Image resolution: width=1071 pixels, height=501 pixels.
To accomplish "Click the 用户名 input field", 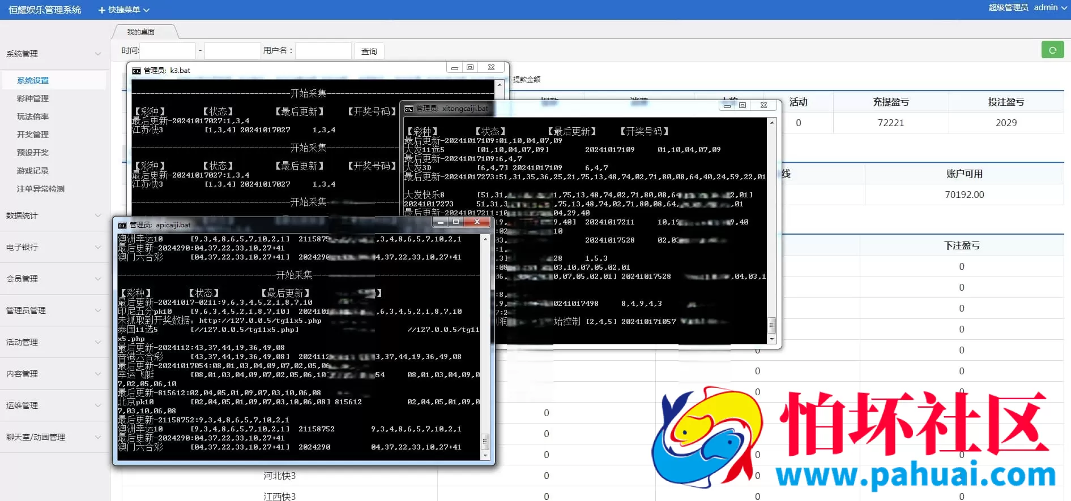I will coord(323,51).
